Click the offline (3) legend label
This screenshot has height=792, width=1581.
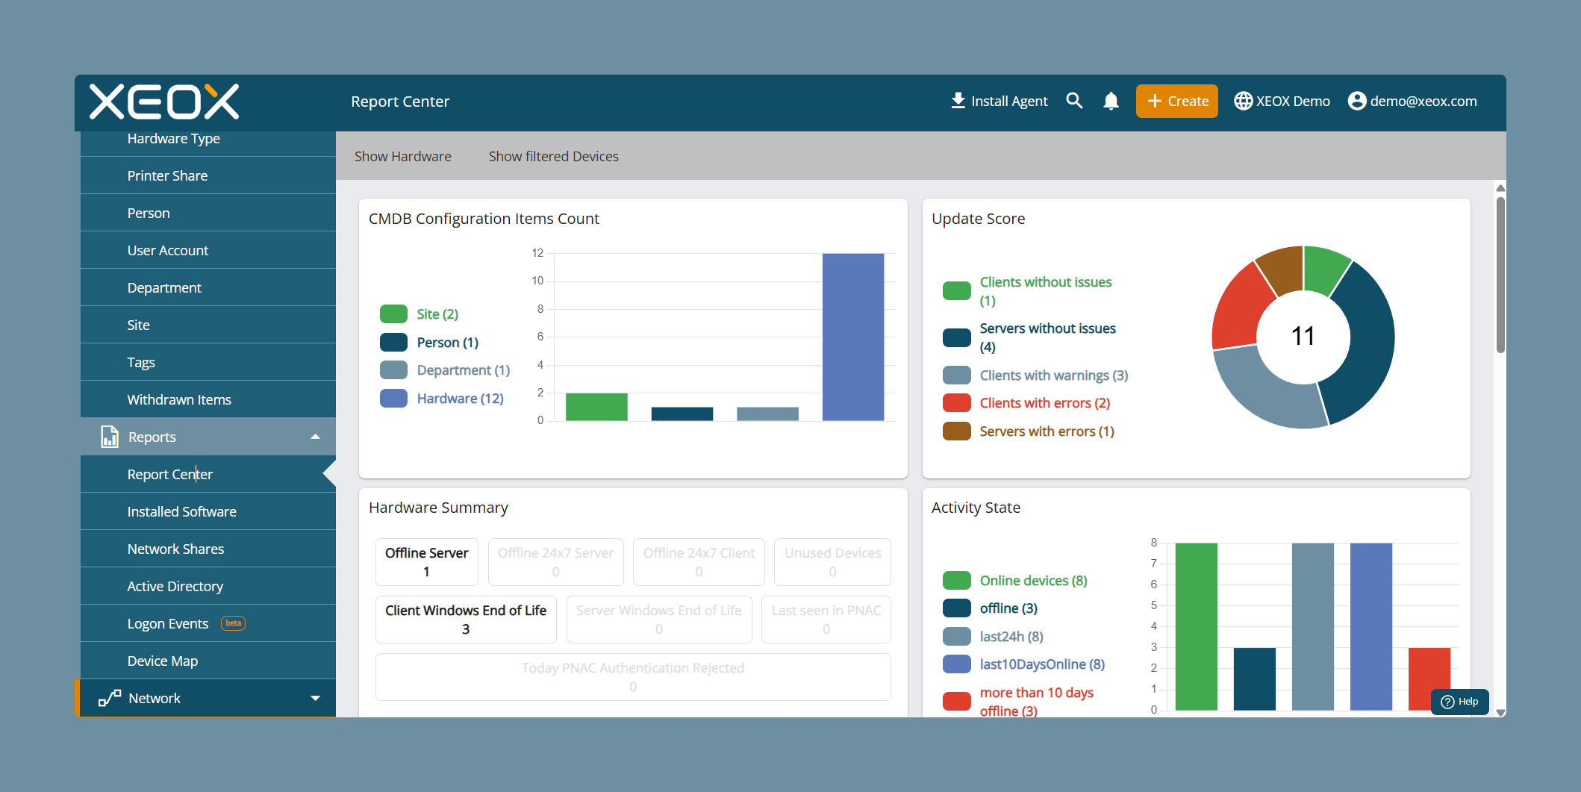(x=1008, y=608)
